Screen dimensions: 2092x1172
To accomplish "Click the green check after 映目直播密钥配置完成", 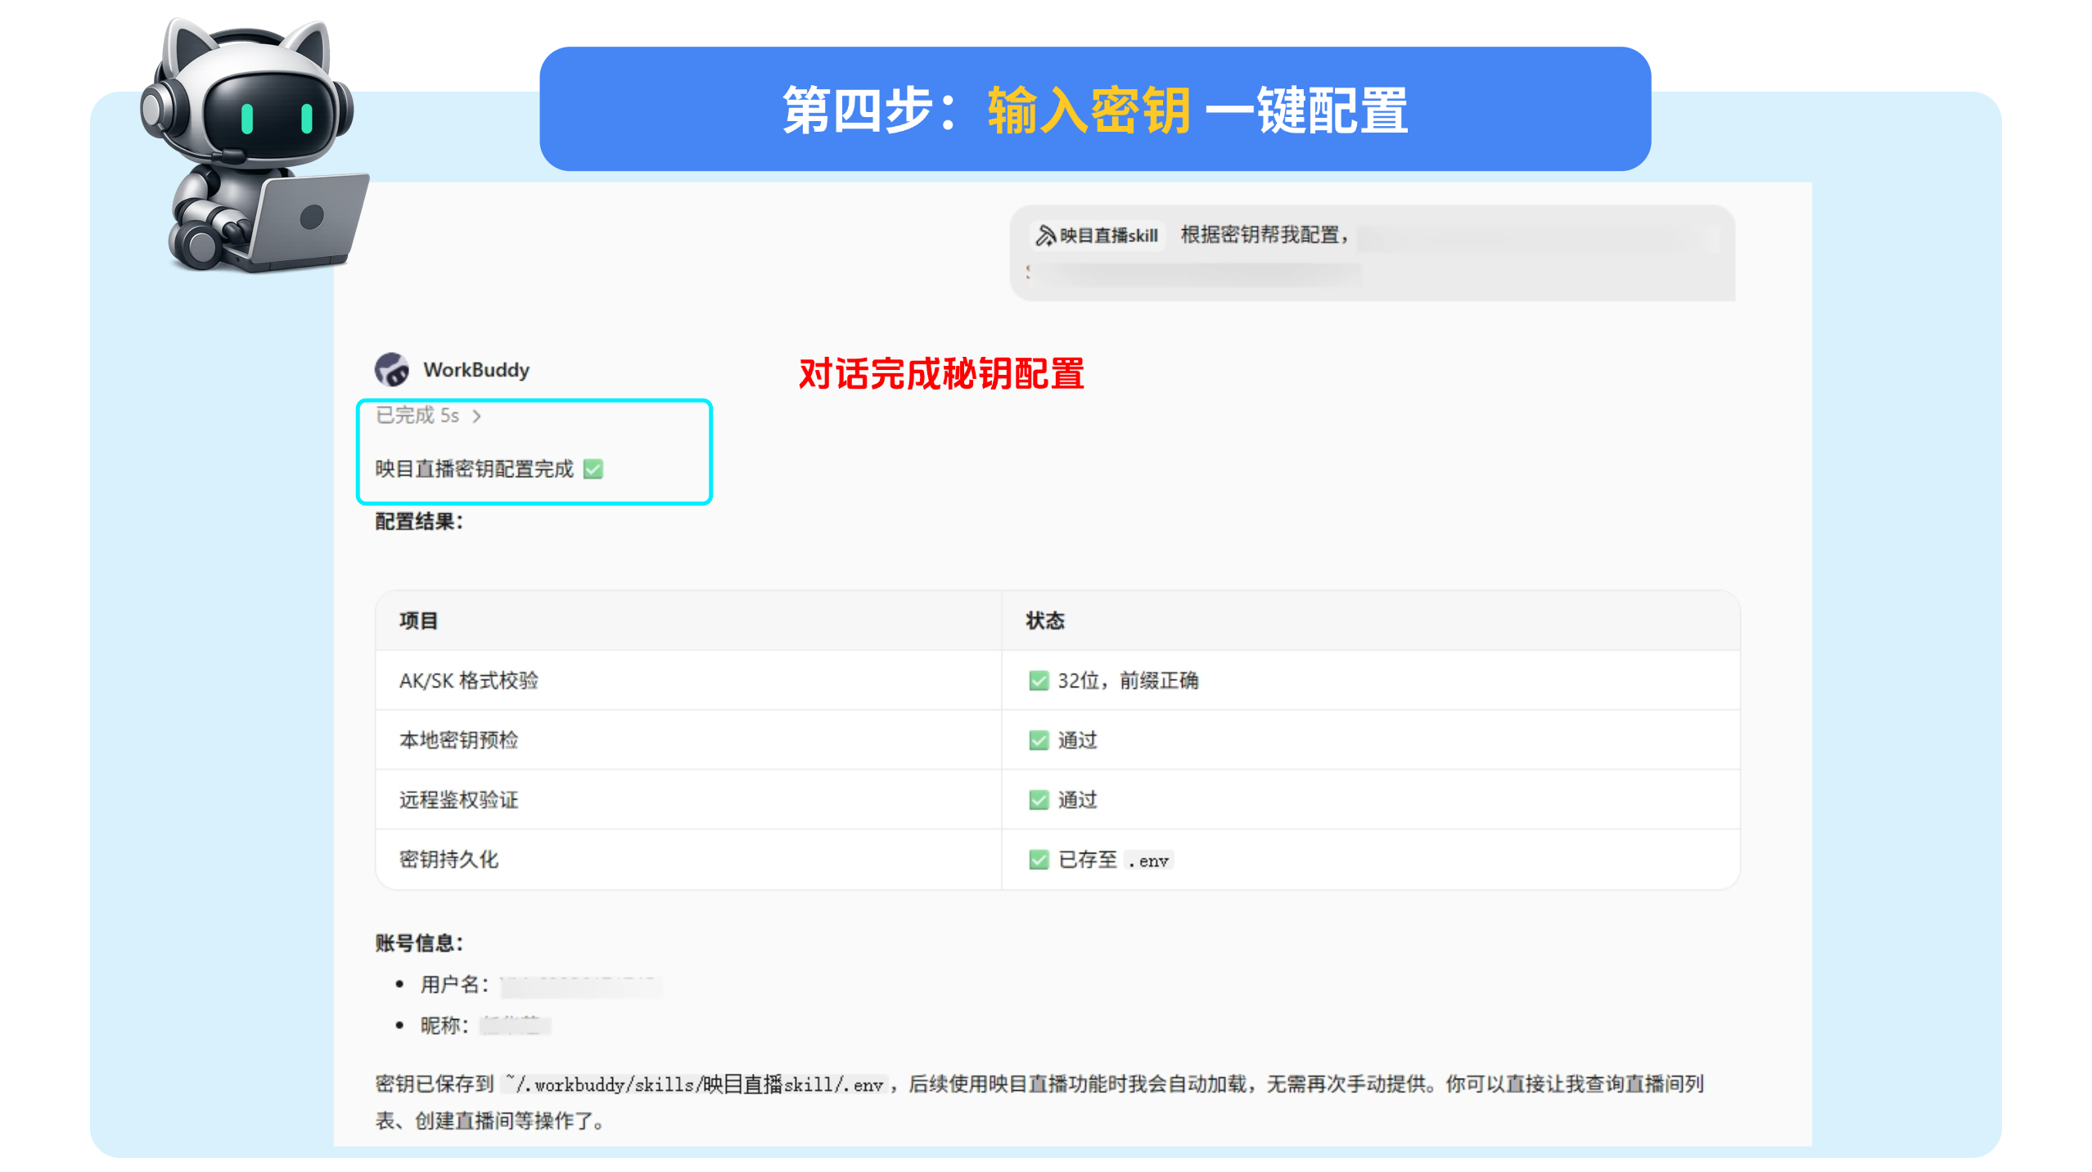I will pos(593,469).
